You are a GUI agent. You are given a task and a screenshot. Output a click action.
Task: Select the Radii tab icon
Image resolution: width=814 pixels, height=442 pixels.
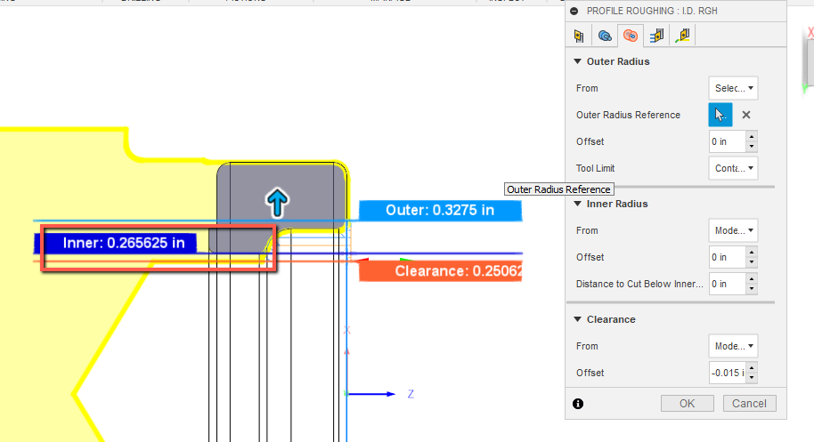point(631,36)
